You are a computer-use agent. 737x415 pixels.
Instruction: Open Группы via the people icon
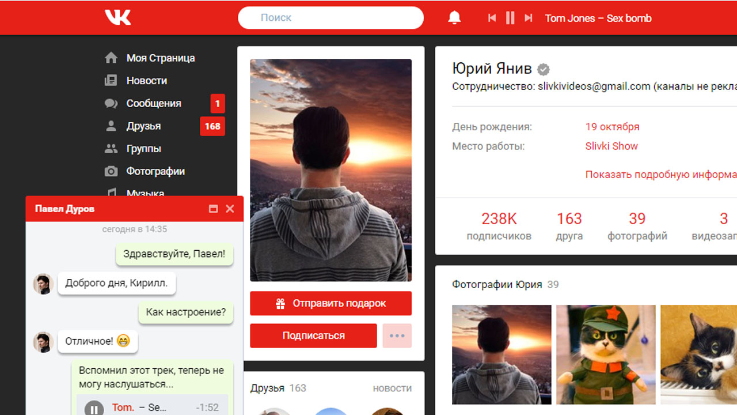coord(110,148)
